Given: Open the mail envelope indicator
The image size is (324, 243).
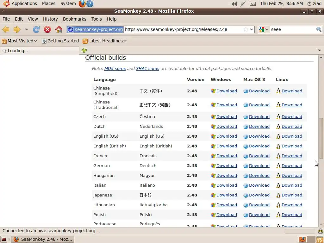Looking at the screenshot, I should [253, 4].
